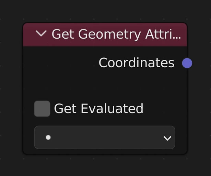Image resolution: width=211 pixels, height=176 pixels.
Task: Click the Get Evaluated label text
Action: tap(98, 109)
